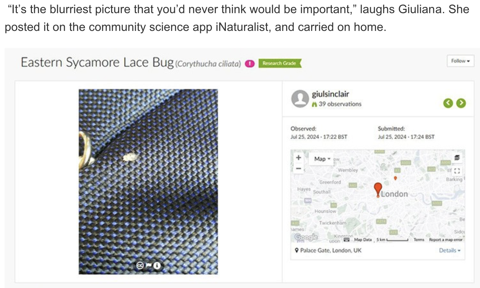Open the Follow dropdown

click(x=460, y=61)
